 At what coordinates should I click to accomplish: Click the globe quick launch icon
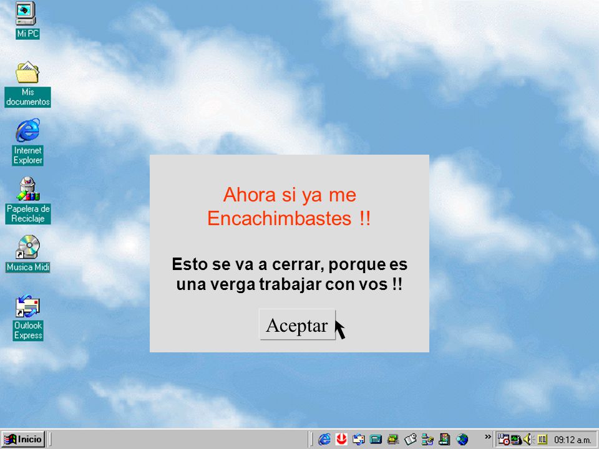click(462, 440)
